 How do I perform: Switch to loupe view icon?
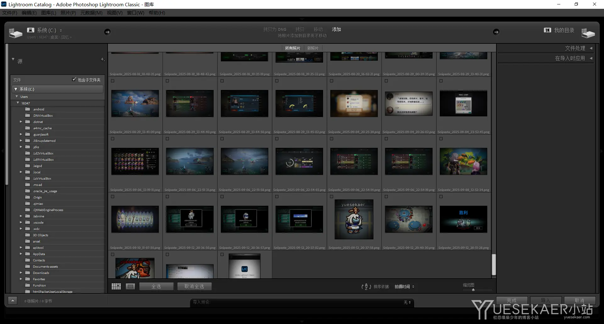[x=130, y=286]
